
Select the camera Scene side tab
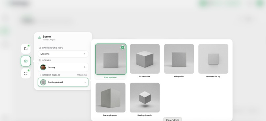(26, 61)
